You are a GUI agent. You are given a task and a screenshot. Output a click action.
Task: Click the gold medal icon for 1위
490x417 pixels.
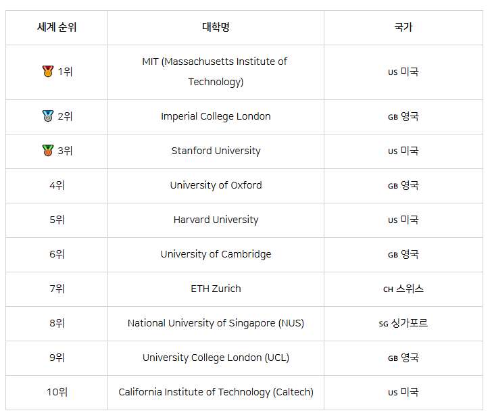(48, 71)
